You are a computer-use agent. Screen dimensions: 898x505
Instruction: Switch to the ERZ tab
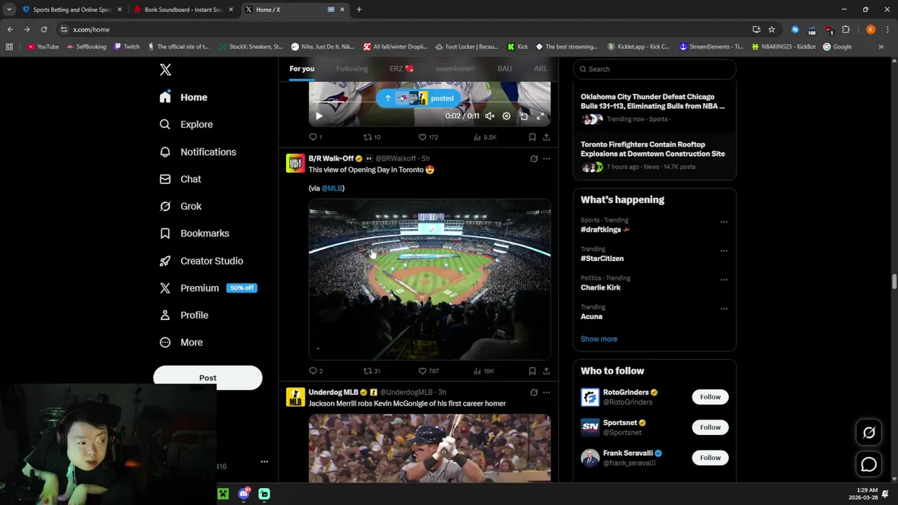[402, 69]
